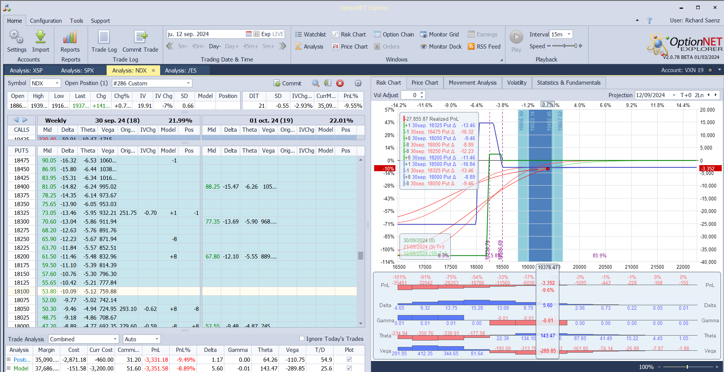Toggle Plot checkbox for the Position row

point(349,359)
